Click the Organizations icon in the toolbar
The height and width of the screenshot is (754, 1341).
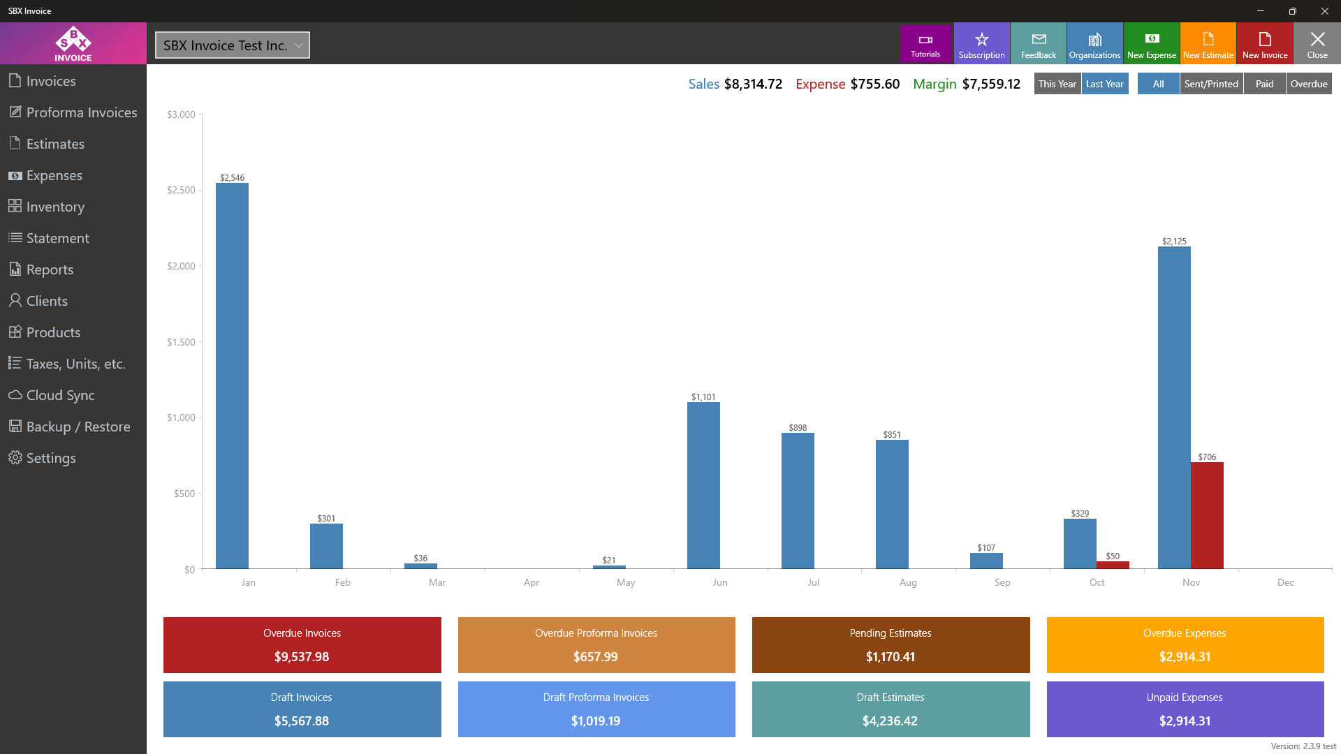pyautogui.click(x=1094, y=43)
